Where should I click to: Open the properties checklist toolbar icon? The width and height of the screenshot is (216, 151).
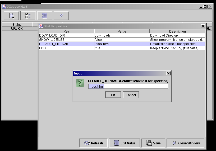[x=28, y=16]
